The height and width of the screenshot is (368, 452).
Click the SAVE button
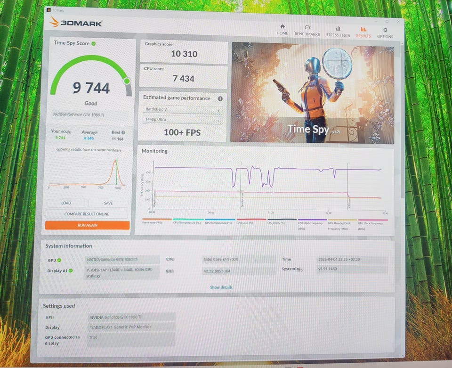108,204
